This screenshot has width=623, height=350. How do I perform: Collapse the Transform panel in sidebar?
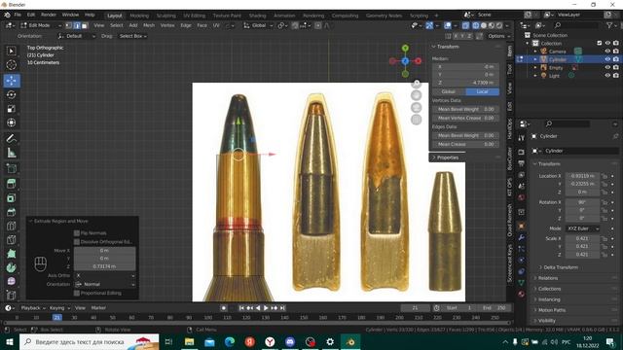(448, 47)
